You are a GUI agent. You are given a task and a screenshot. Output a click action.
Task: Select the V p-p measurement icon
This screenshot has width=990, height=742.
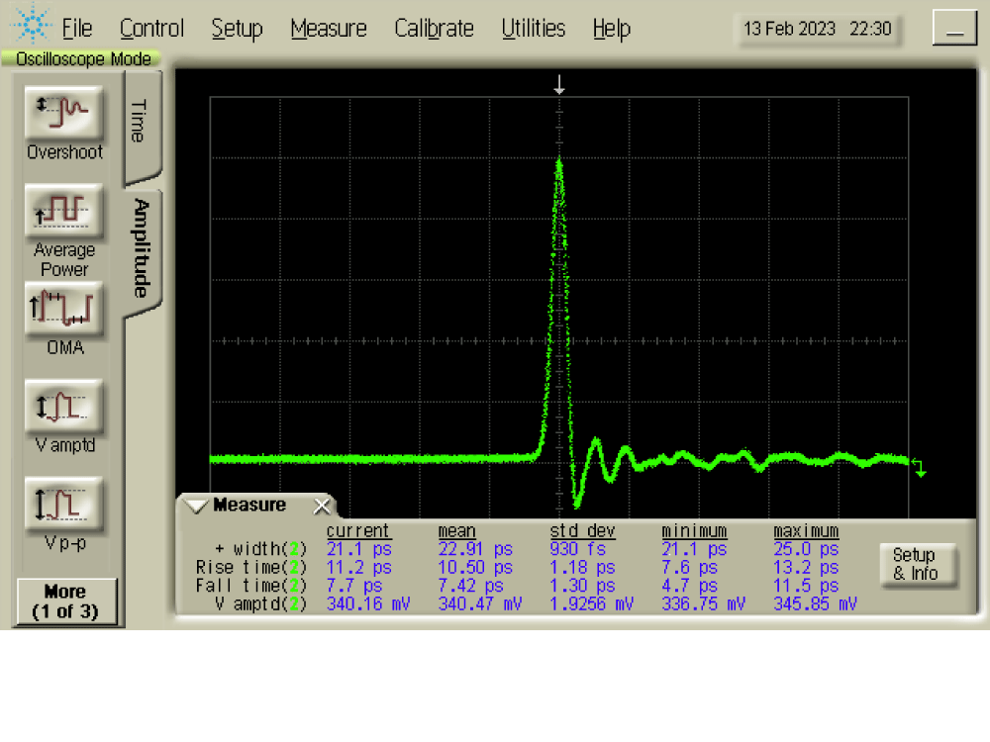click(63, 505)
